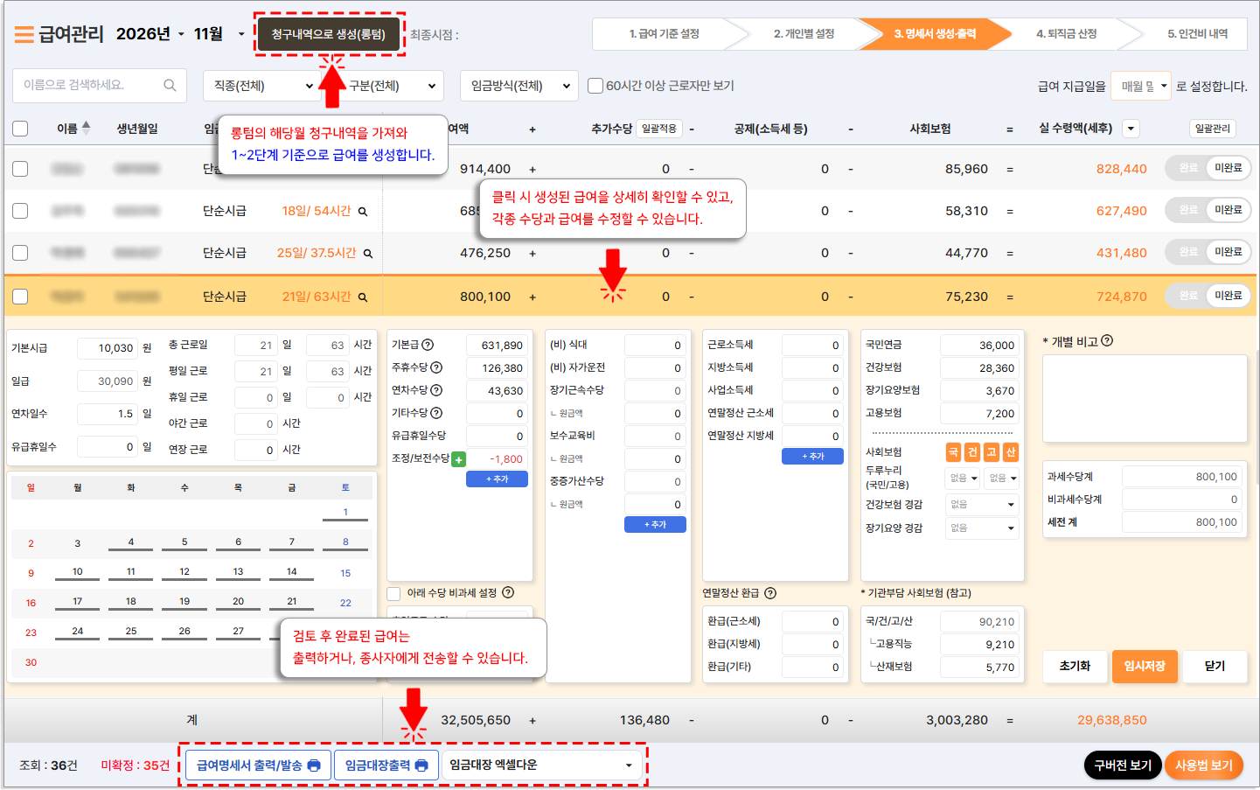Viewport: 1260px width, 790px height.
Task: Open the 임금대장 엑셀다운 dropdown
Action: [541, 766]
